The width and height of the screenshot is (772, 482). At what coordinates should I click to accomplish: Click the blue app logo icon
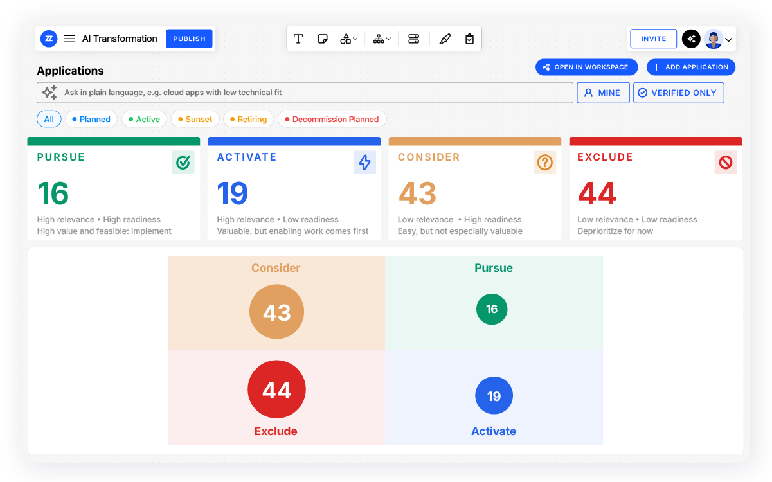(x=49, y=39)
